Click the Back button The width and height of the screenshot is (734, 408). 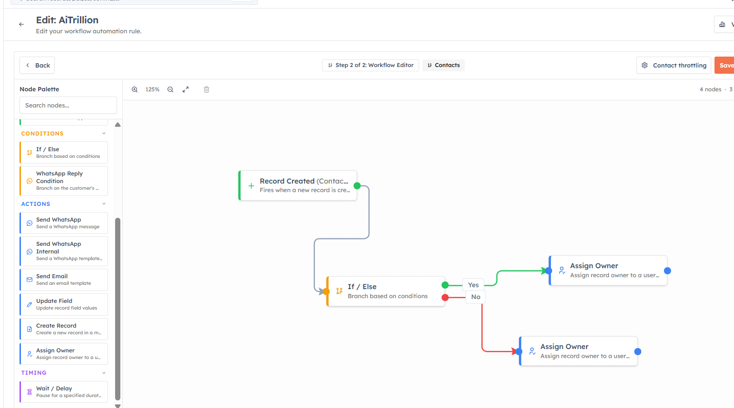37,65
